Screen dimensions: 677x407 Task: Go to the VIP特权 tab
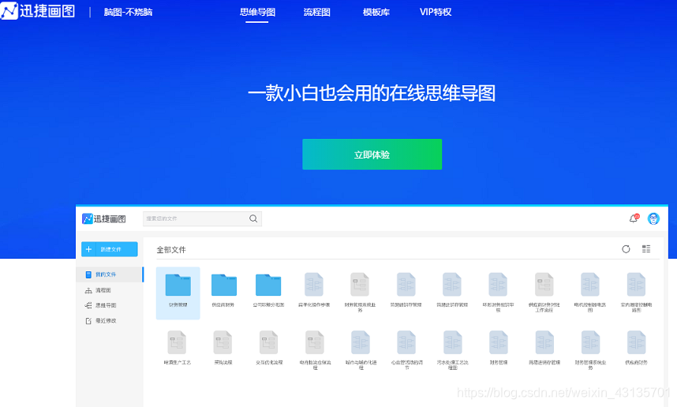click(436, 12)
